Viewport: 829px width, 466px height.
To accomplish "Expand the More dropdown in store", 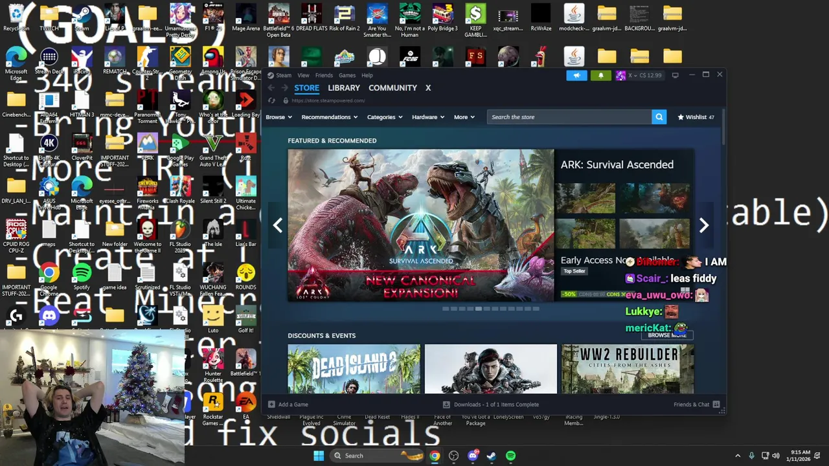I will click(464, 117).
